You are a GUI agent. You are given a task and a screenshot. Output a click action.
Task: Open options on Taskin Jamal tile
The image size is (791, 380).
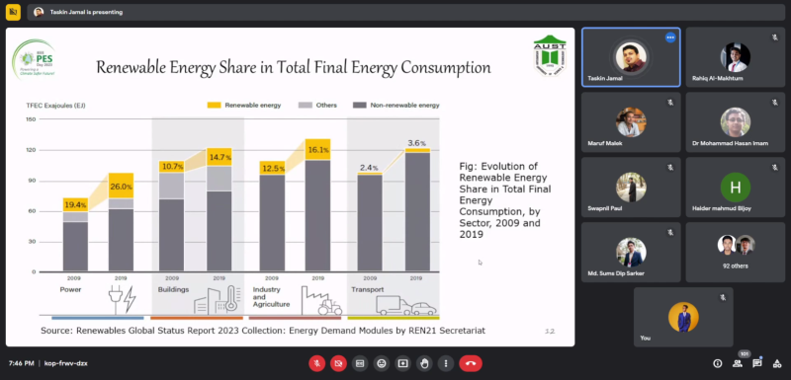point(670,38)
